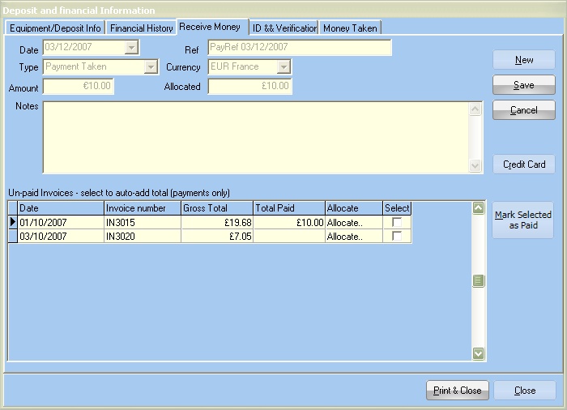Select the row marker for invoice IN3015
This screenshot has height=410, width=567.
13,222
